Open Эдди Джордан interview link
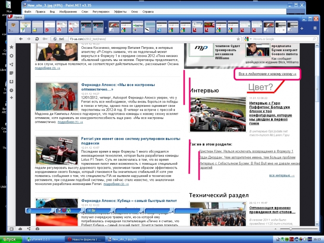 (x=248, y=157)
